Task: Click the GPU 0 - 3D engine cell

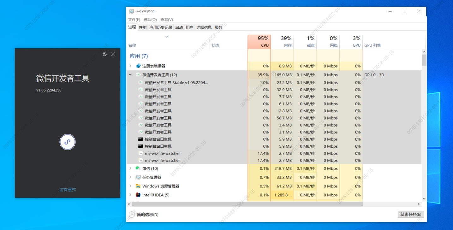Action: [x=374, y=75]
